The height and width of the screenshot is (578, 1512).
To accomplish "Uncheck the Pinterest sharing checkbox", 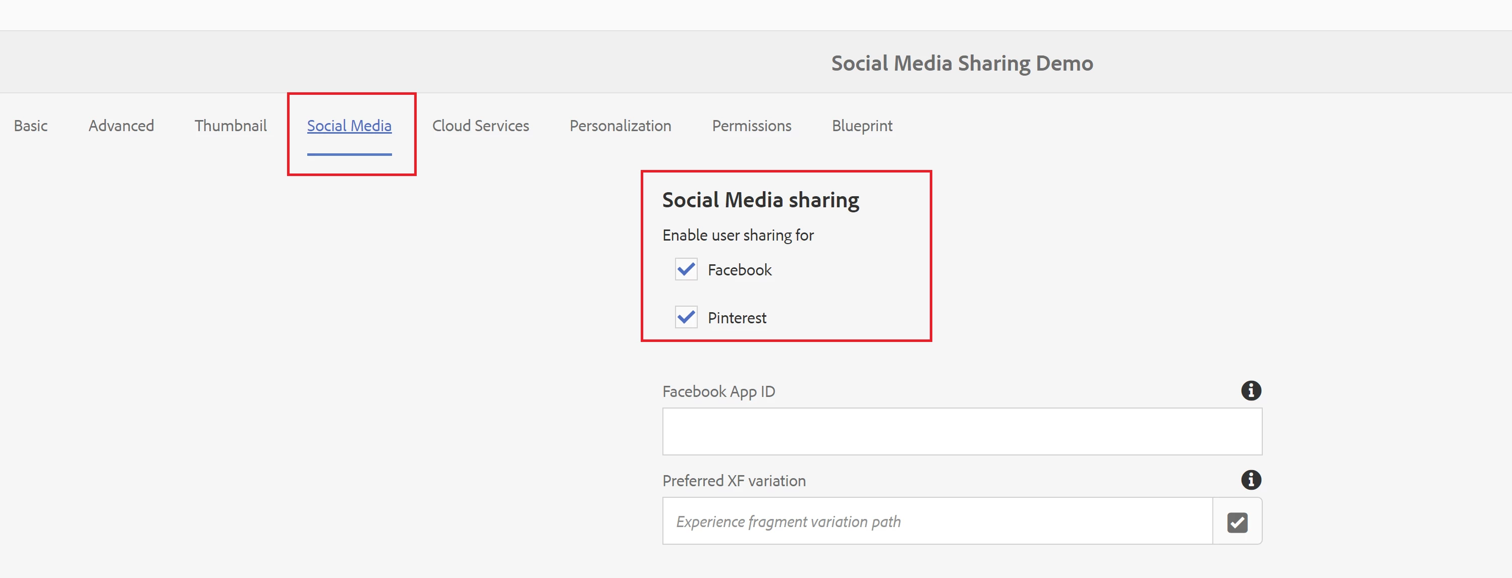I will (x=686, y=317).
